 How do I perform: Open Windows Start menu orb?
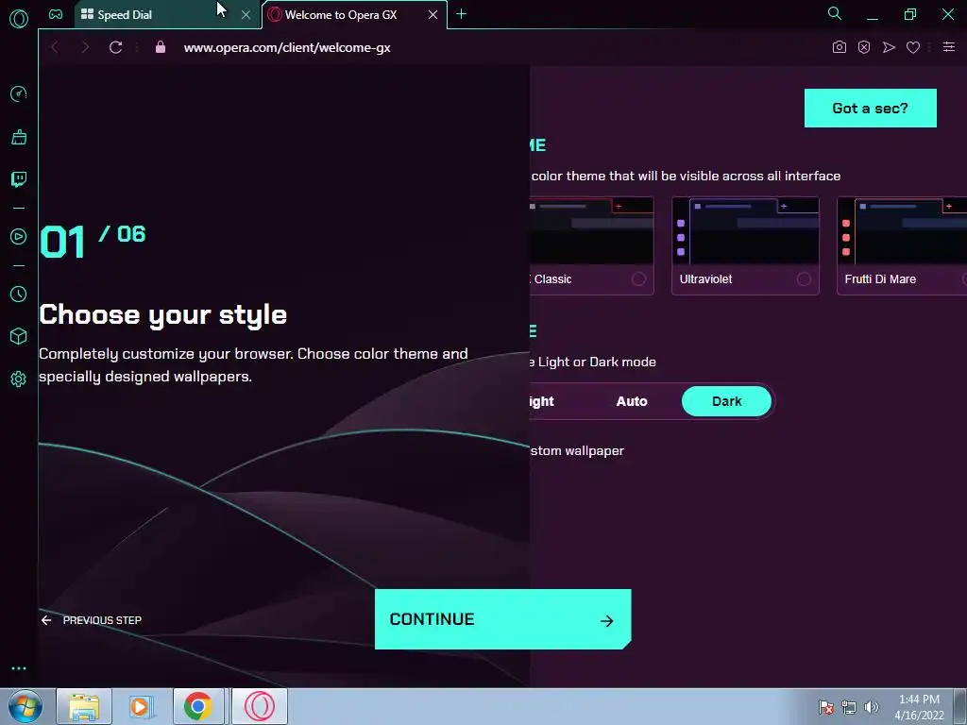click(25, 706)
